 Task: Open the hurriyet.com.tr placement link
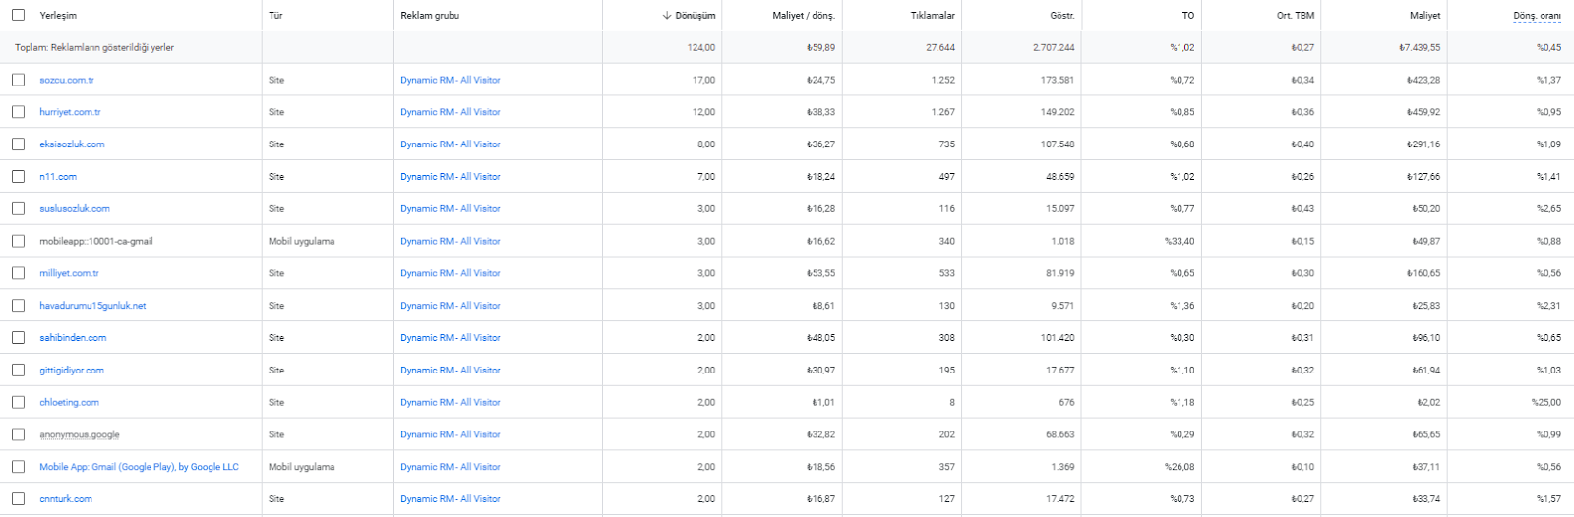click(70, 112)
